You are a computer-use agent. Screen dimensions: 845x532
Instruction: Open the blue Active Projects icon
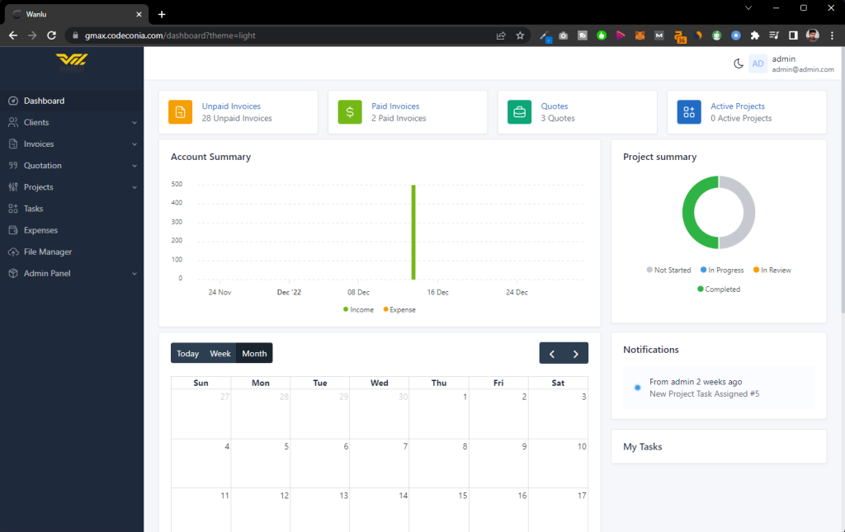click(x=688, y=111)
